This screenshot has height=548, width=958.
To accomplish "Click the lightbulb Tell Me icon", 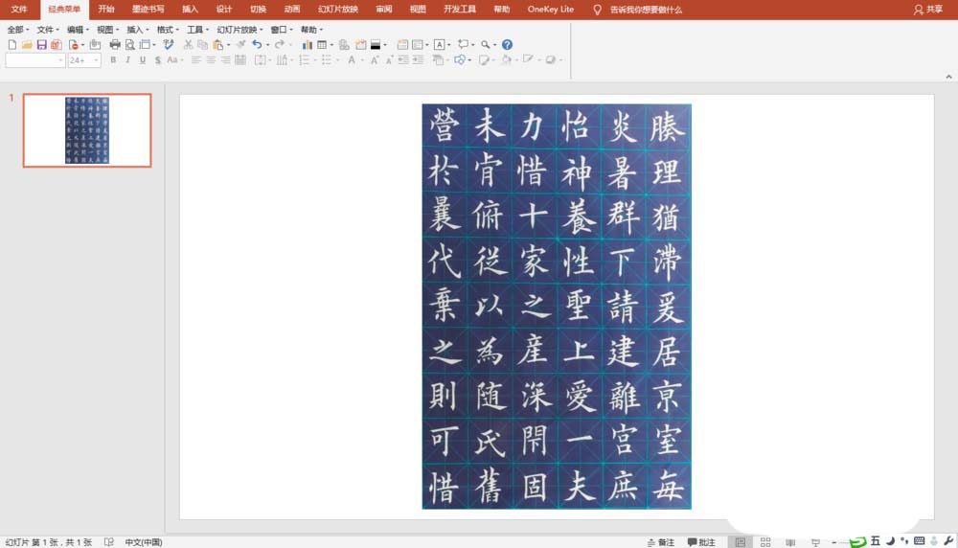I will pos(597,10).
